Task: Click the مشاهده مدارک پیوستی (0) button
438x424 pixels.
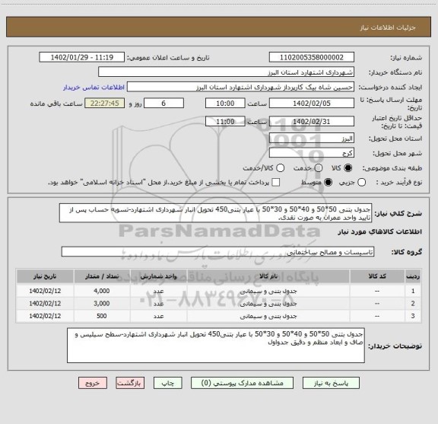Action: pos(242,383)
